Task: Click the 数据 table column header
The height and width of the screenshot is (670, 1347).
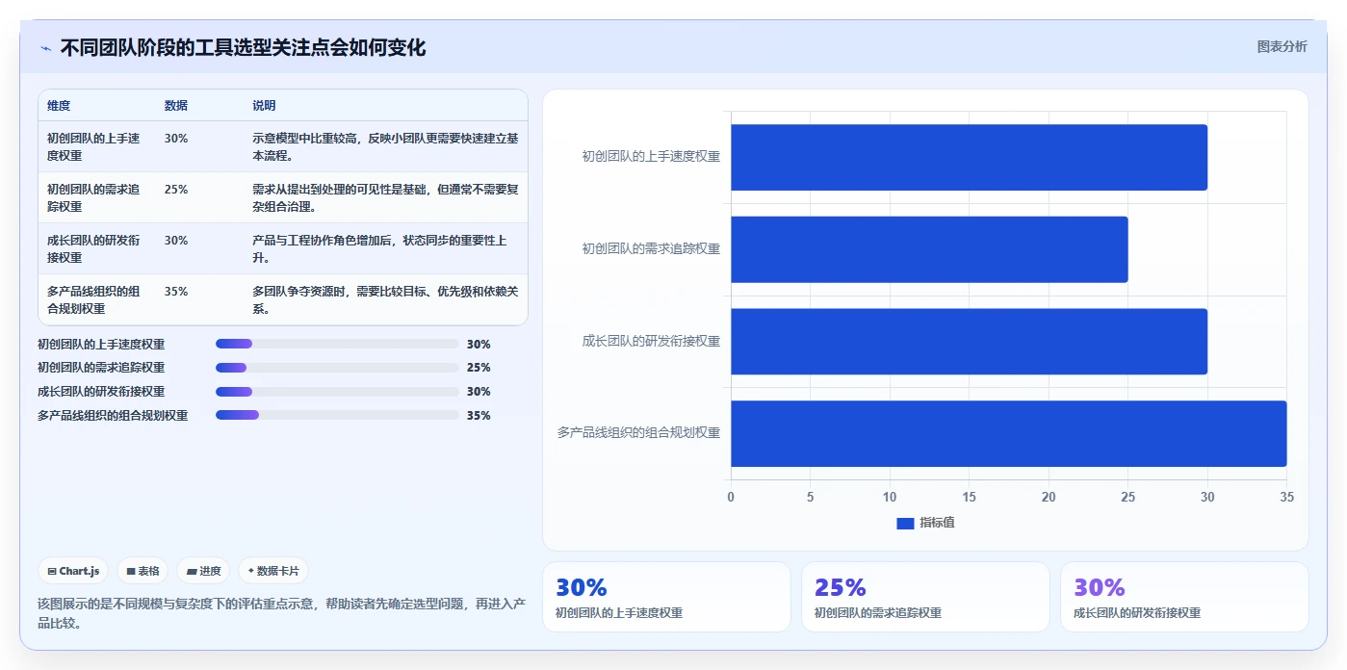Action: click(176, 106)
